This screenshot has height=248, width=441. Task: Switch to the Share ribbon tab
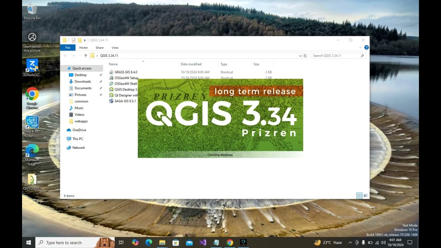pos(100,48)
